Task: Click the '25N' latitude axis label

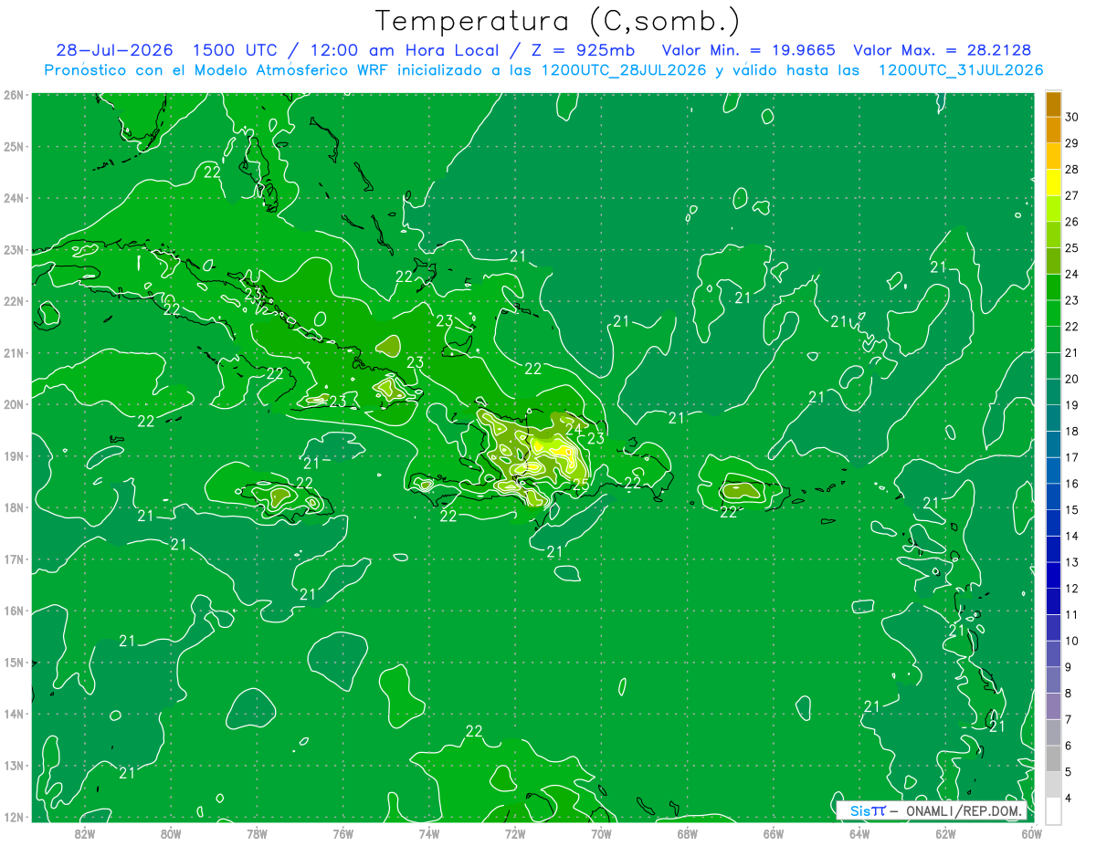Action: 14,146
